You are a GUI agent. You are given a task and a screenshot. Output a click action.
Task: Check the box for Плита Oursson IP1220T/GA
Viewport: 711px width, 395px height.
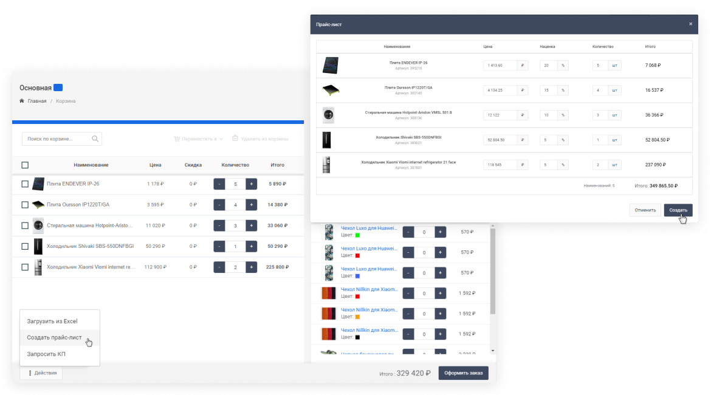(25, 205)
